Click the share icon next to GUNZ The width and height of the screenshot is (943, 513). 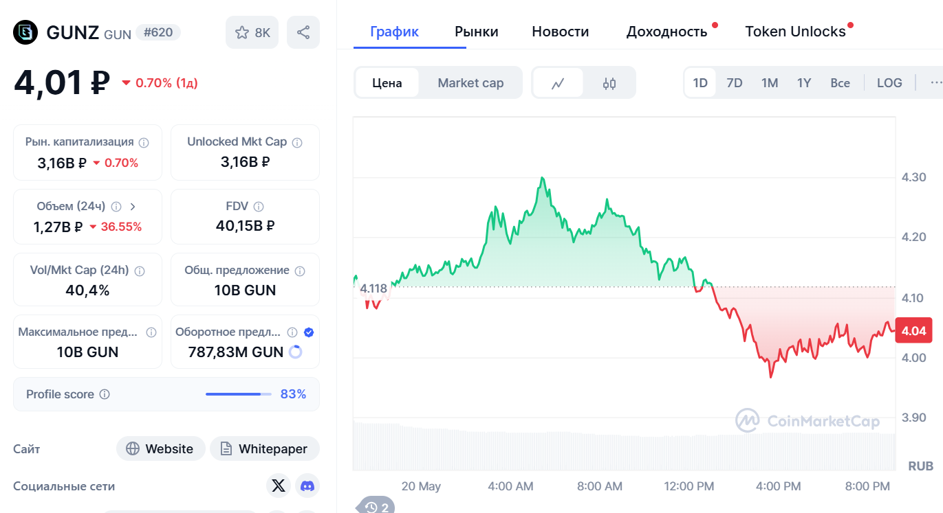pyautogui.click(x=303, y=32)
